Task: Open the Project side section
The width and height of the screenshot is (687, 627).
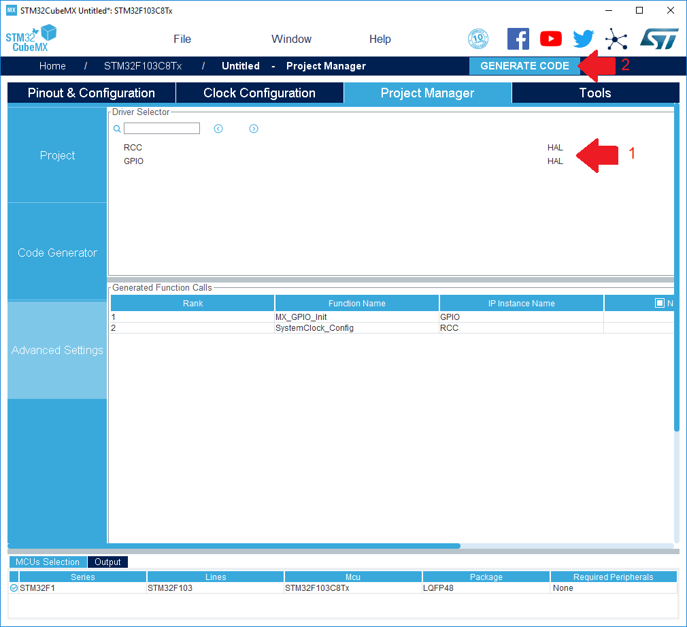Action: 57,155
